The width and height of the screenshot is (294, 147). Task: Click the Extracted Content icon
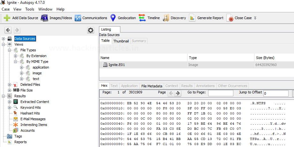[16, 102]
